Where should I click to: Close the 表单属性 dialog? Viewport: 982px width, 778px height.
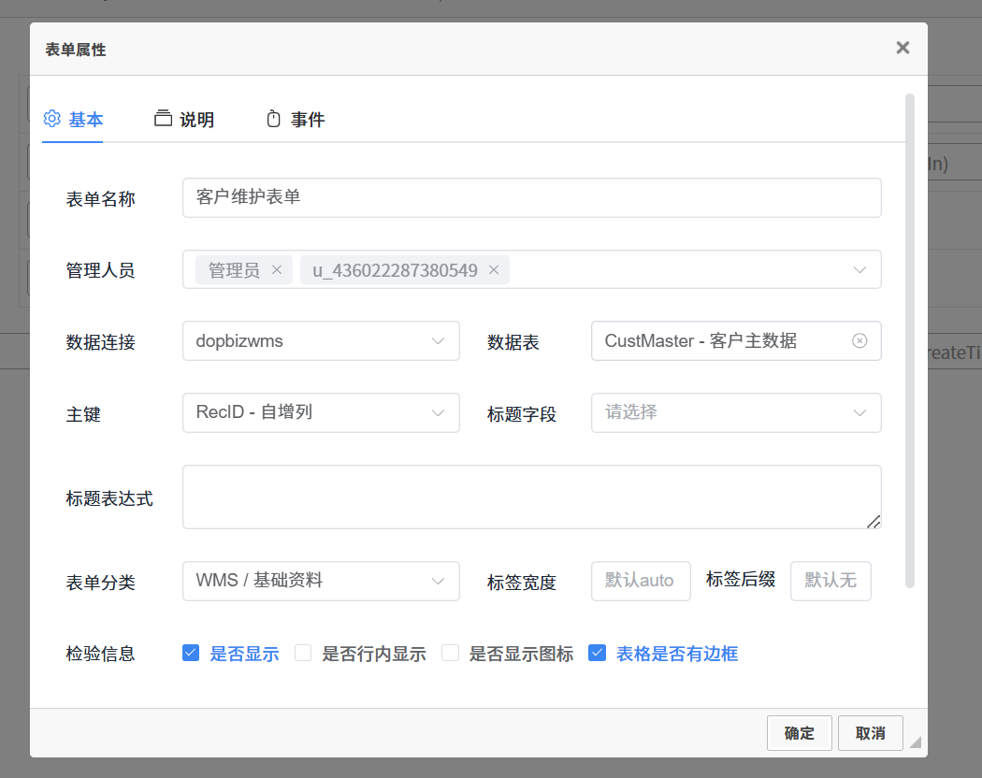(903, 48)
